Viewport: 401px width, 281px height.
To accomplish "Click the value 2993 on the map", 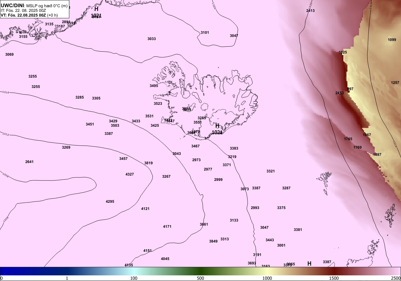I will click(255, 208).
